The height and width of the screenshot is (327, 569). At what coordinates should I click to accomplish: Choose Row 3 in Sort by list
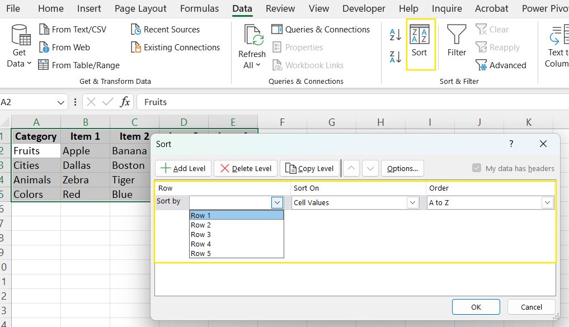pos(236,235)
